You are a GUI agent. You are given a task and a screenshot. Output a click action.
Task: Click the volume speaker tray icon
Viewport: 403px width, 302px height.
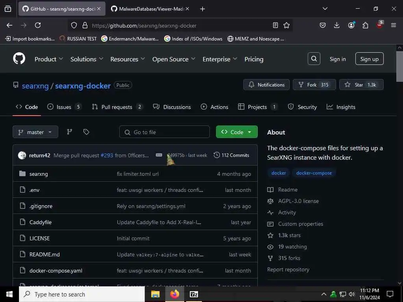click(x=351, y=294)
